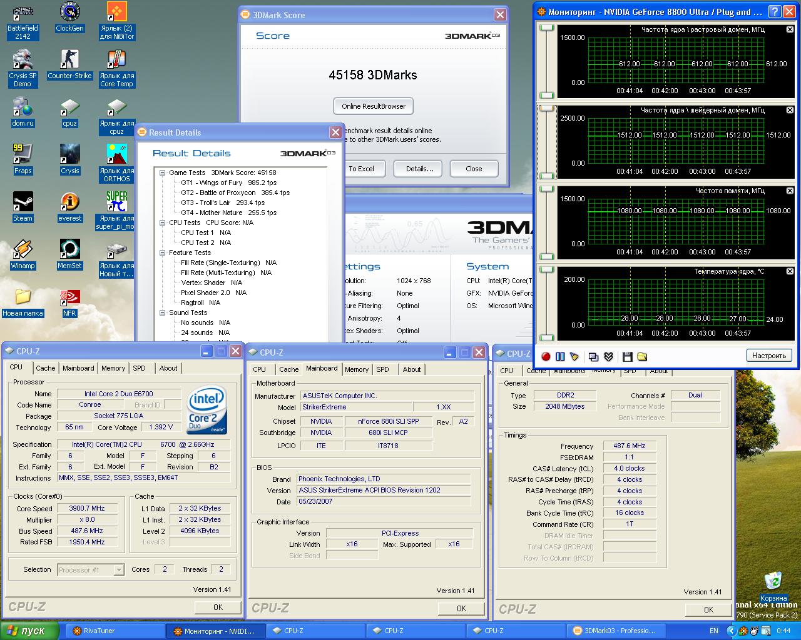Collapse the Feature Tests tree node
Image resolution: width=801 pixels, height=640 pixels.
pyautogui.click(x=163, y=252)
